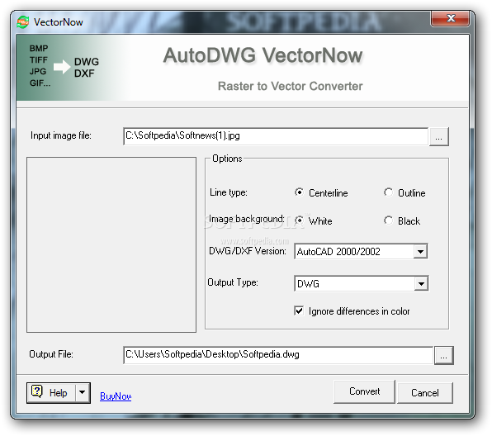Image resolution: width=492 pixels, height=436 pixels.
Task: Click the Cancel button
Action: point(425,393)
